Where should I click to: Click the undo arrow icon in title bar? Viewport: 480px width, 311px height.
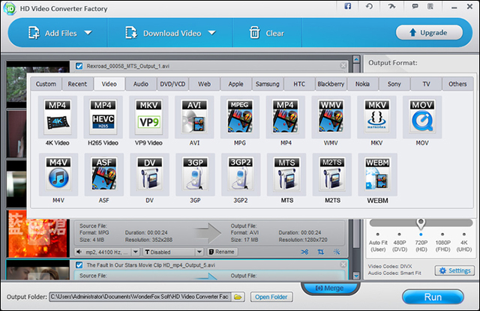point(369,6)
